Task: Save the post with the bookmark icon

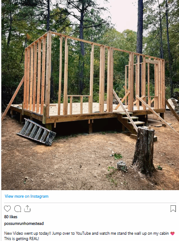Action: [173, 209]
